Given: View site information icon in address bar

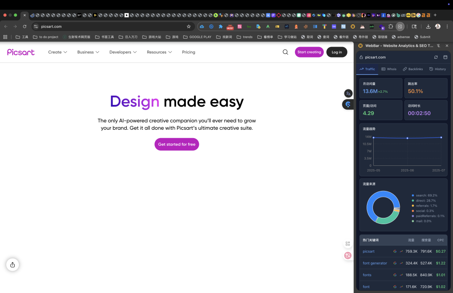Looking at the screenshot, I should (36, 26).
